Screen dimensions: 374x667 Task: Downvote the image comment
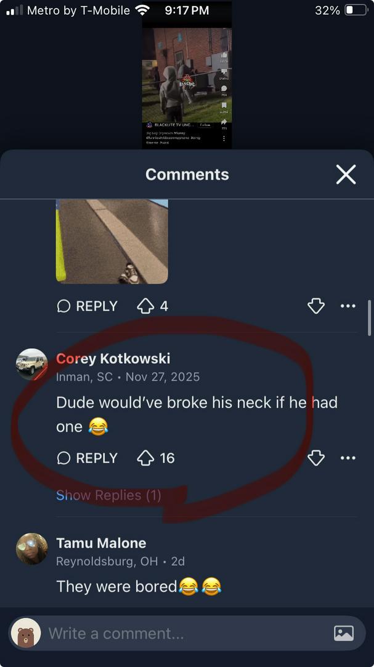click(316, 306)
